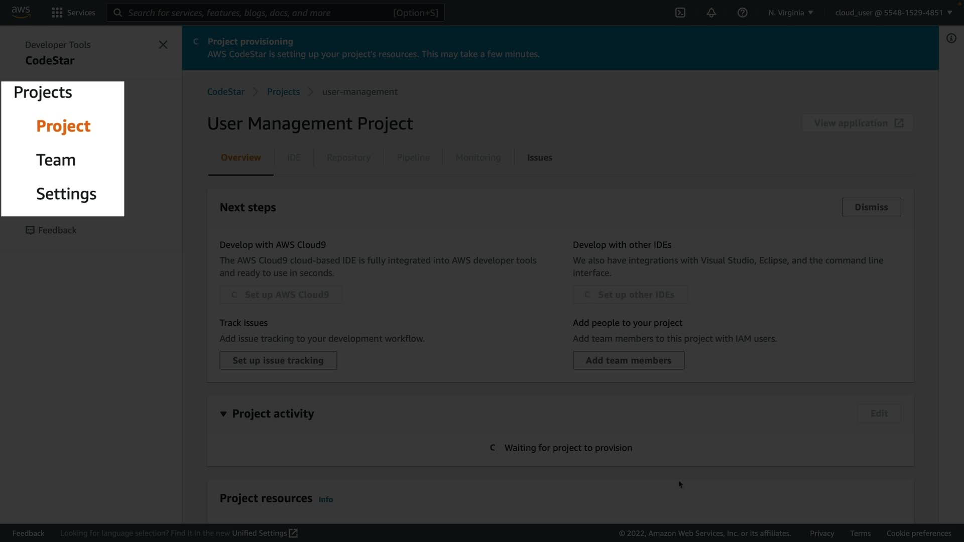
Task: Click the Dismiss button in Next steps
Action: click(x=871, y=207)
